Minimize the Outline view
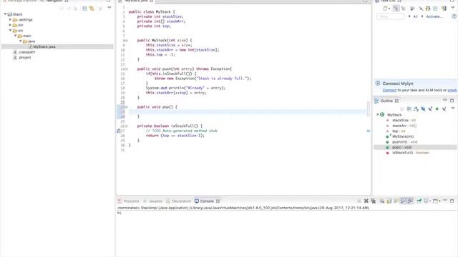The image size is (458, 257). pos(444,100)
